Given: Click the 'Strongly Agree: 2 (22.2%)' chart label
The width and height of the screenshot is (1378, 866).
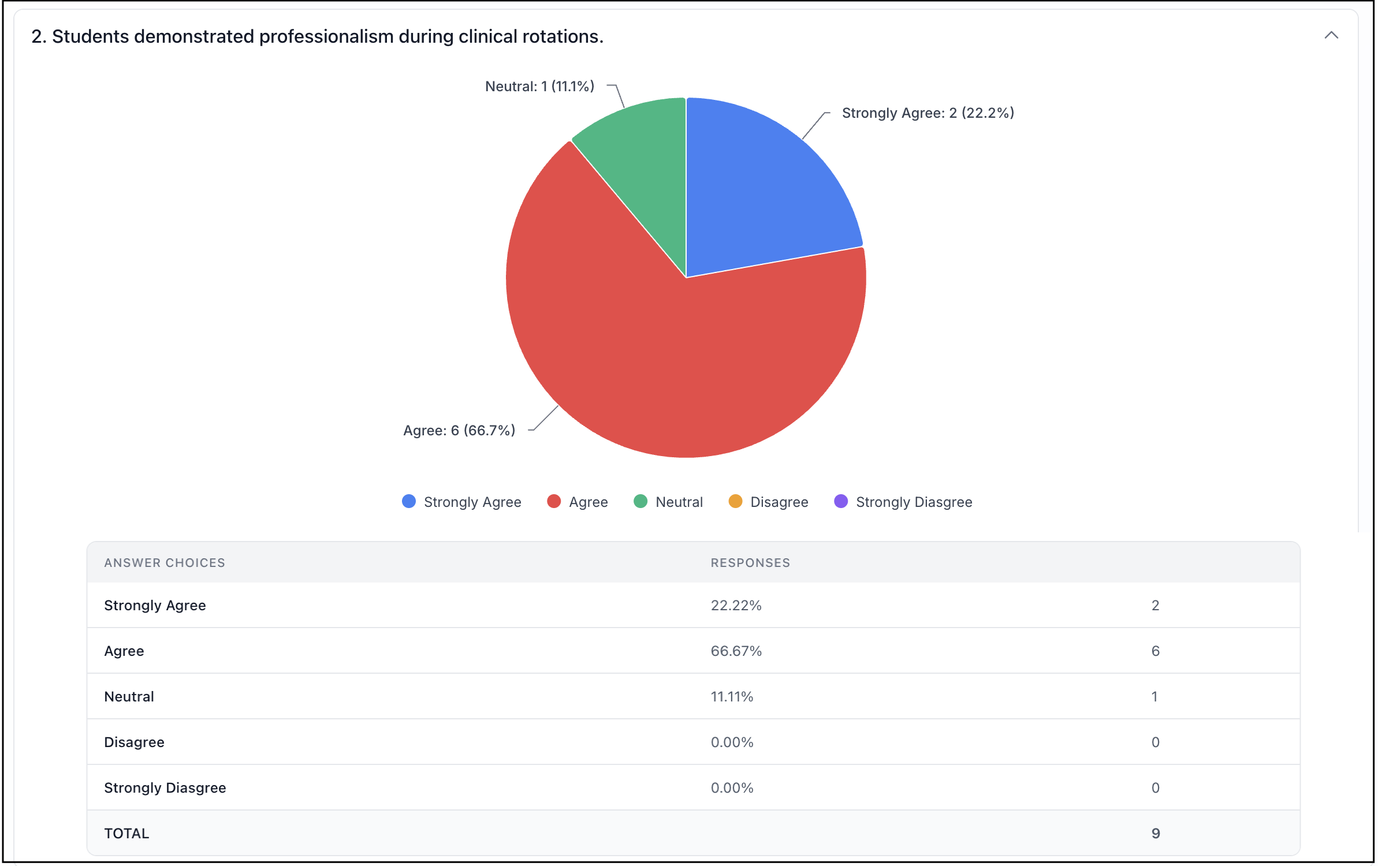Looking at the screenshot, I should click(x=928, y=113).
